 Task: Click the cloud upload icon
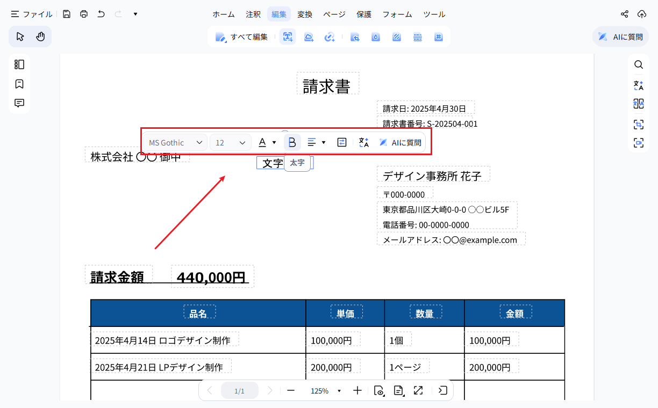(642, 14)
